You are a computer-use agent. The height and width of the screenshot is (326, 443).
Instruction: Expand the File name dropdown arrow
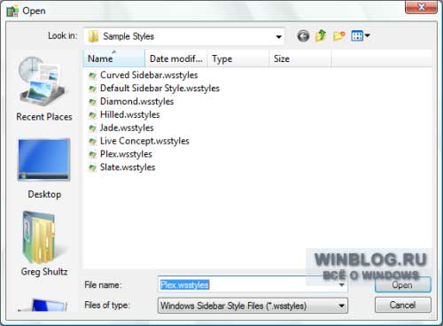point(341,284)
